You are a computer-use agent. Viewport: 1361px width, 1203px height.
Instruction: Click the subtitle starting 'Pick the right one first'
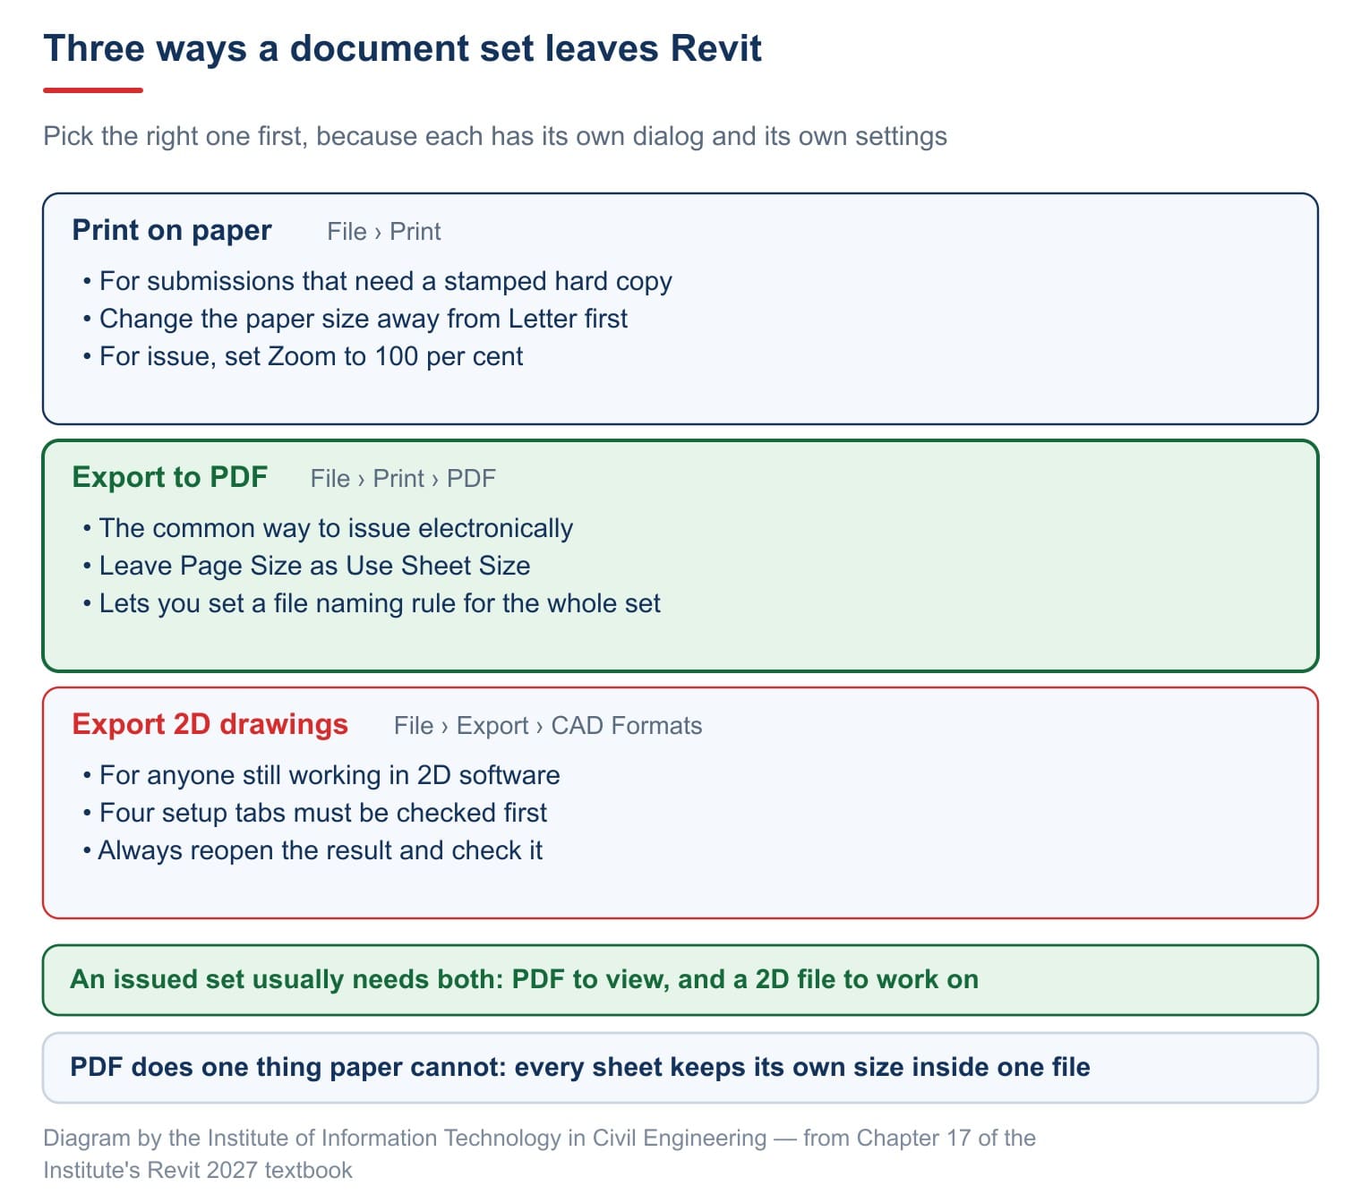pyautogui.click(x=495, y=136)
